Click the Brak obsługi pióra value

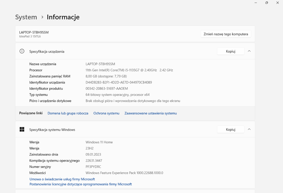point(133,101)
